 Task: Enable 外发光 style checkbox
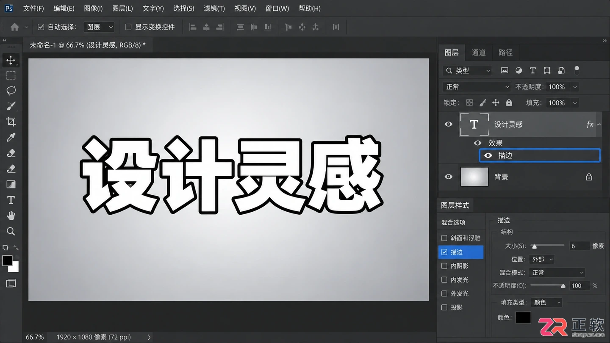[444, 293]
